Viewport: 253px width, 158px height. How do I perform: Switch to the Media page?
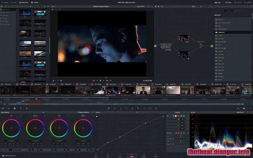(96, 155)
